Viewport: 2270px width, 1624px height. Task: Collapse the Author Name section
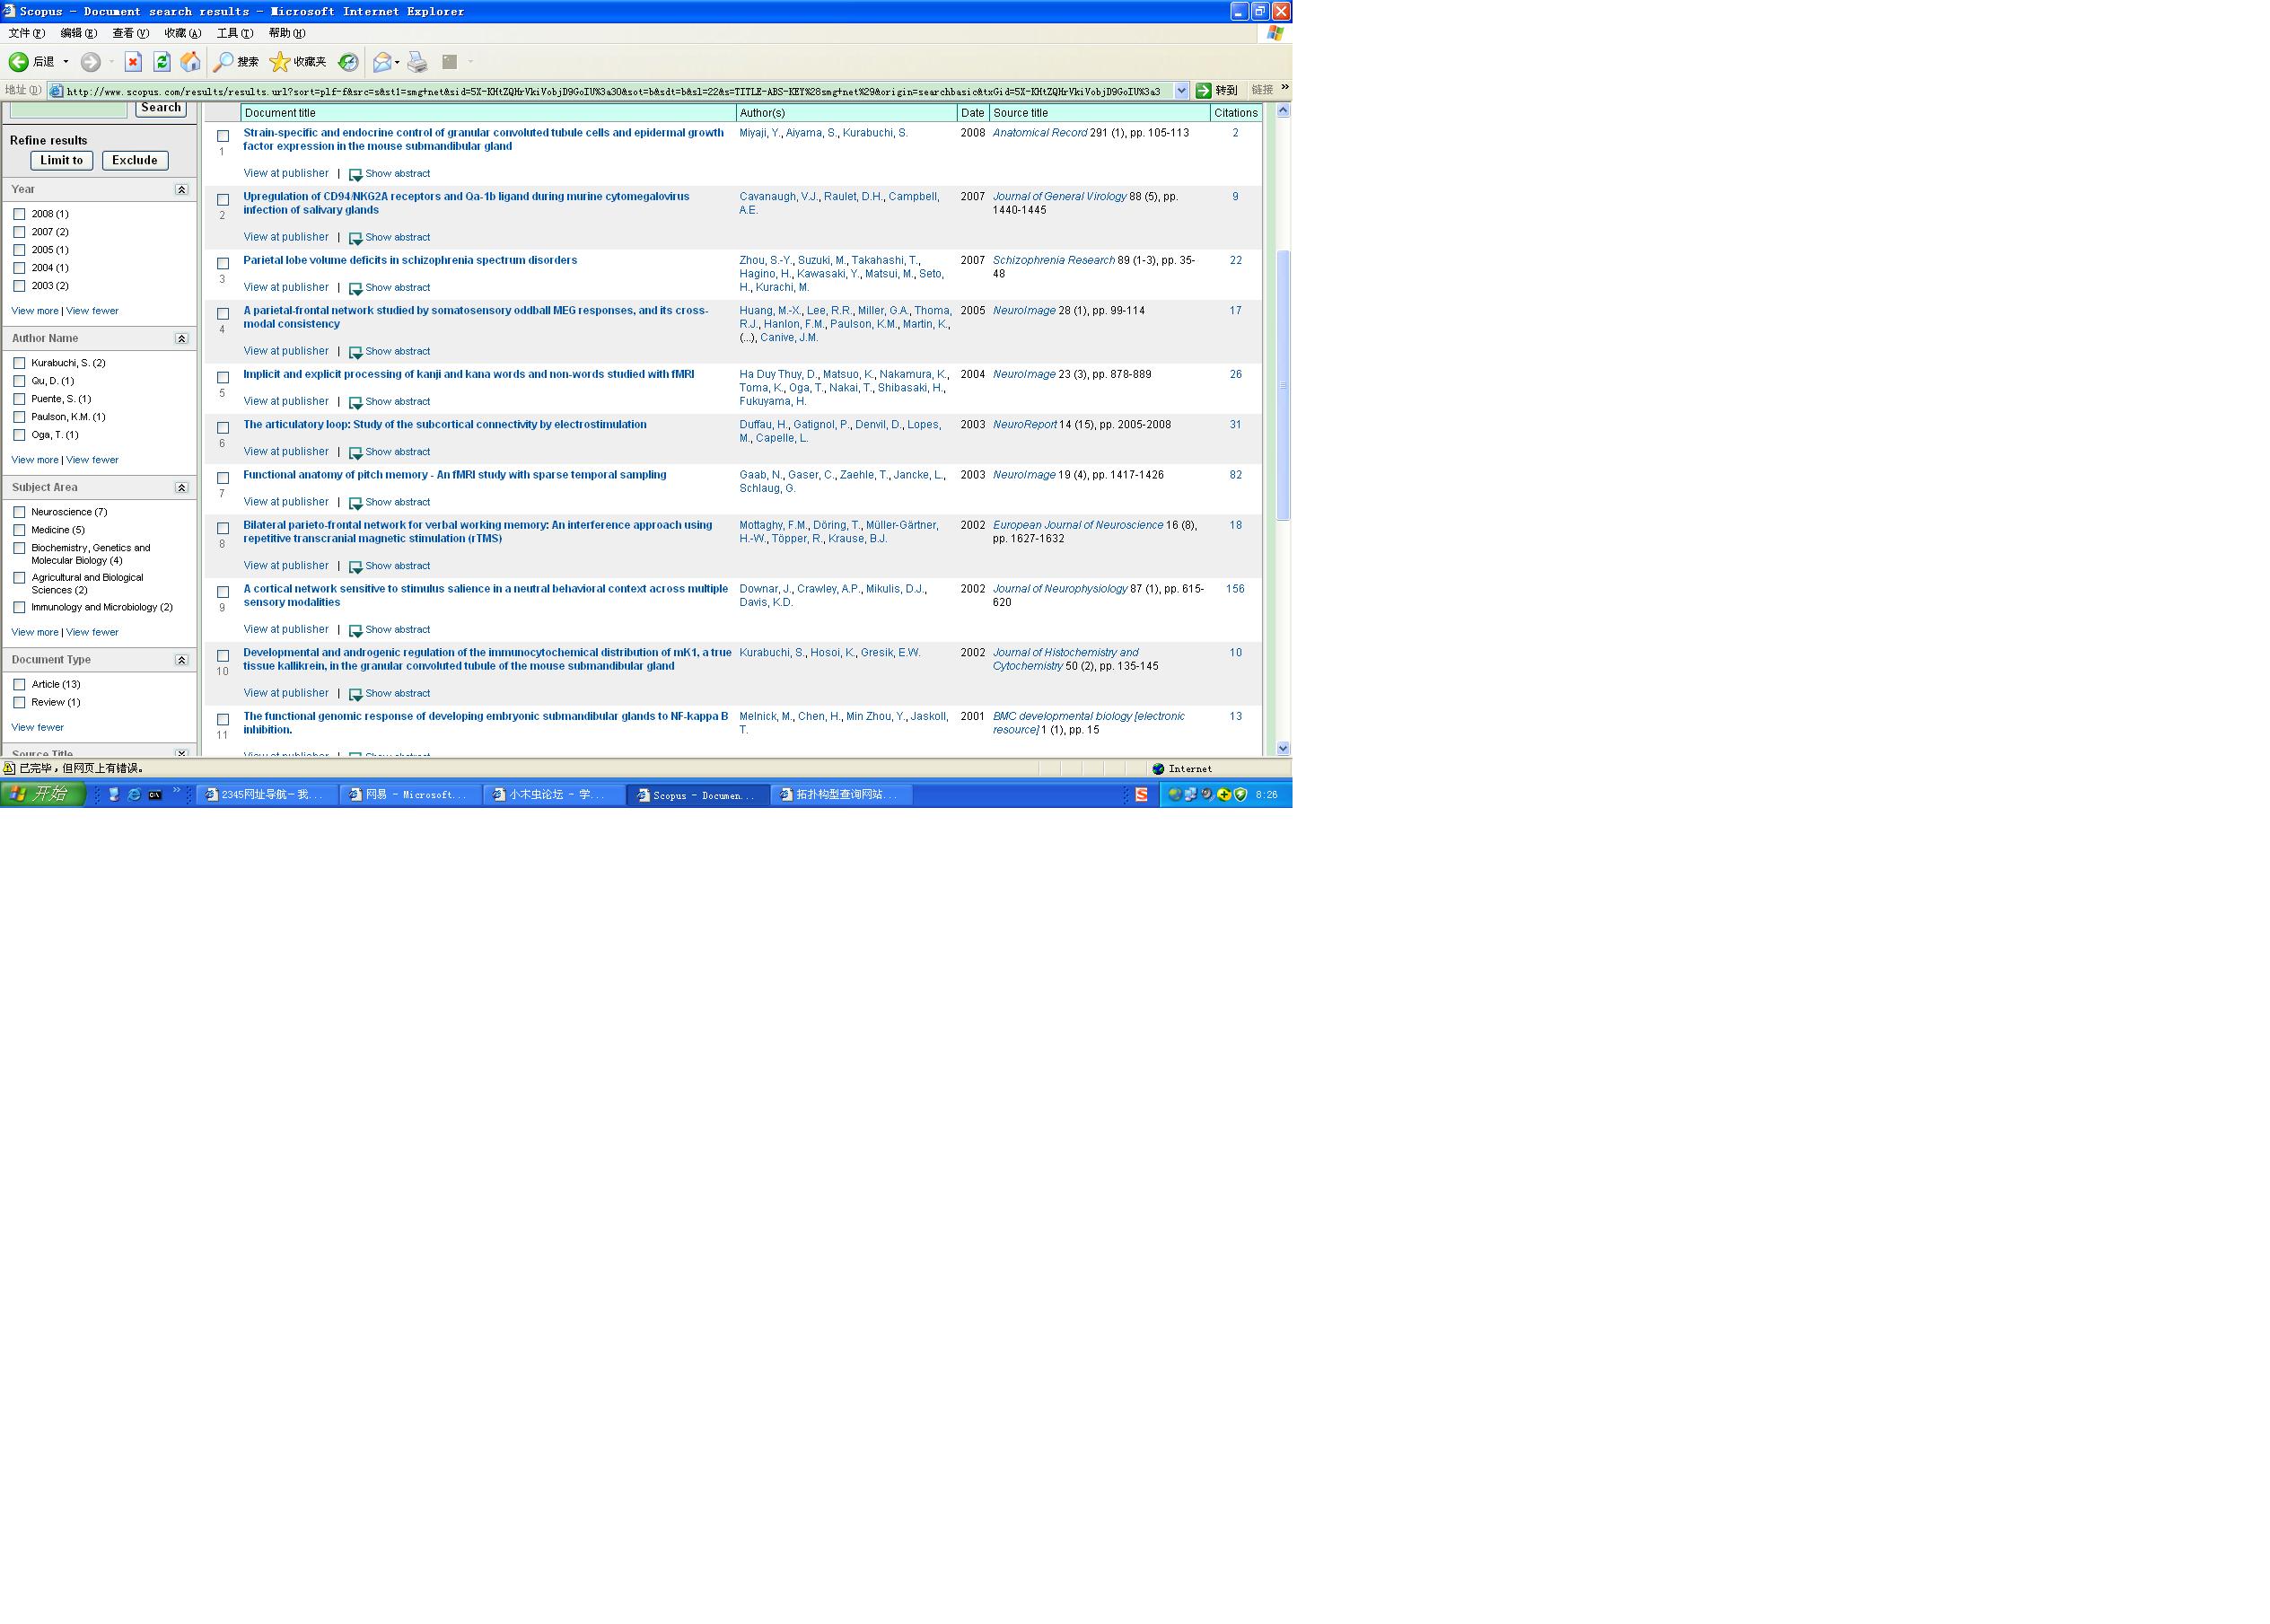[181, 339]
